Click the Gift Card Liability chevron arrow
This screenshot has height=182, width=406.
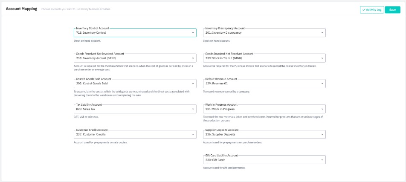(x=322, y=160)
